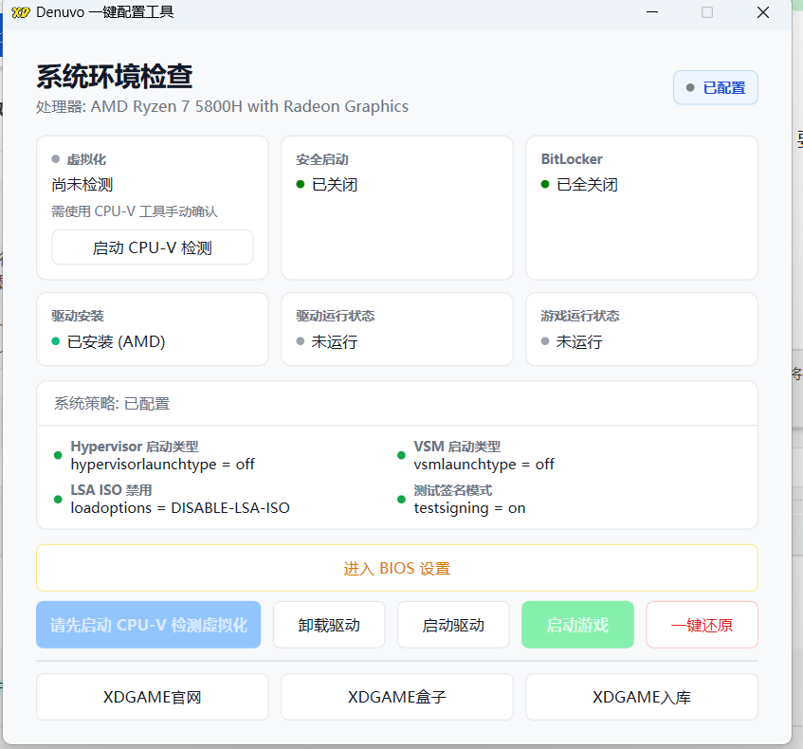The width and height of the screenshot is (803, 749).
Task: Open the XDGAME官网 link
Action: click(x=152, y=697)
